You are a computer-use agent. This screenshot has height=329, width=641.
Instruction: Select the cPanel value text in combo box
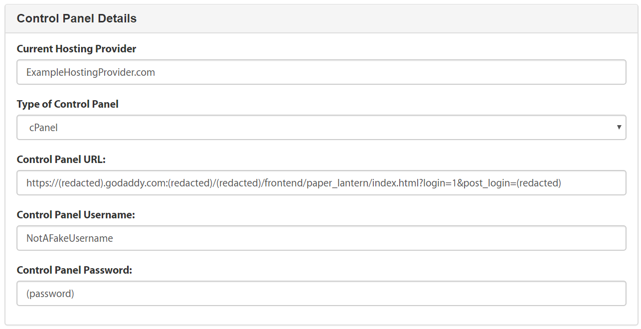pyautogui.click(x=43, y=128)
